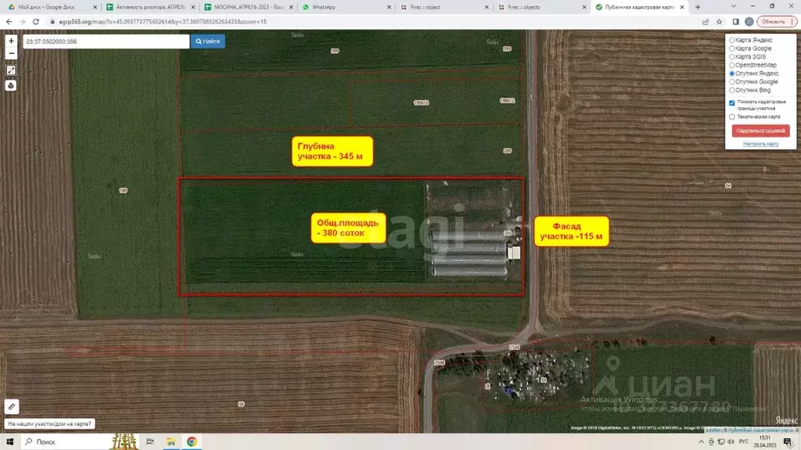Open Chrome from the Windows taskbar
Screen dimensions: 801x450
click(192, 441)
